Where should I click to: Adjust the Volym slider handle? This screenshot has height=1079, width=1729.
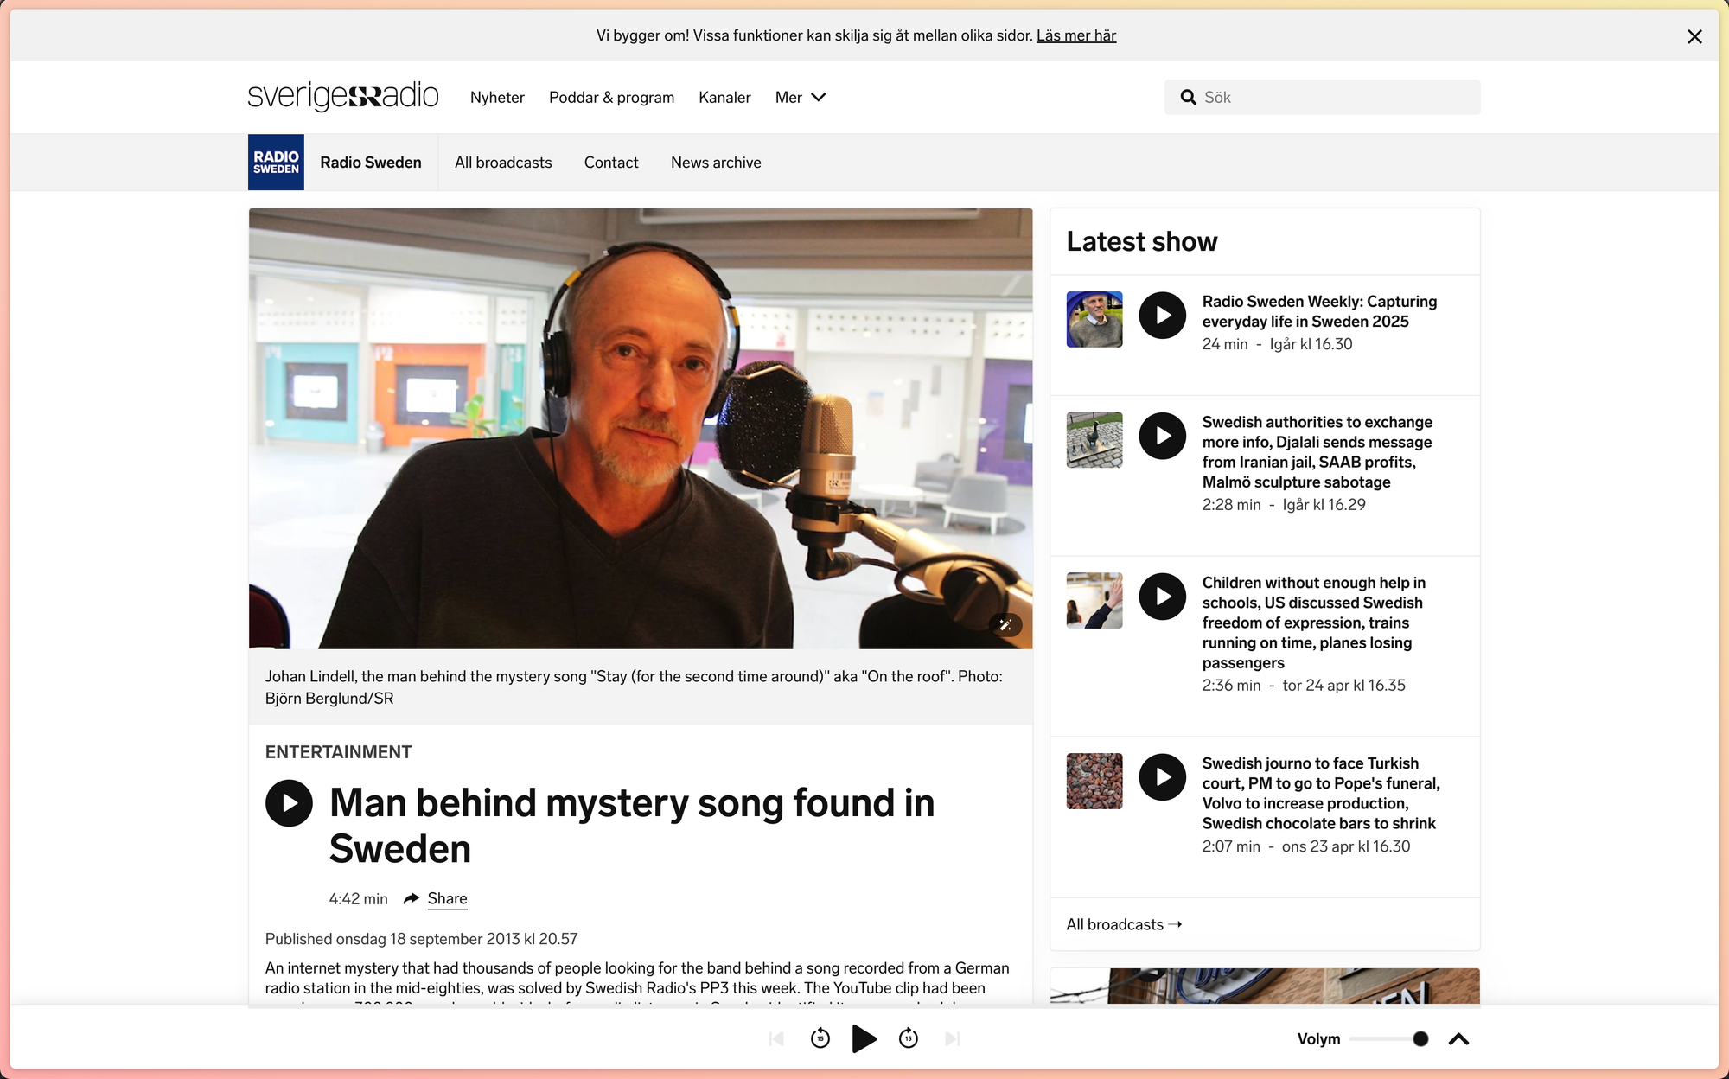(1420, 1039)
